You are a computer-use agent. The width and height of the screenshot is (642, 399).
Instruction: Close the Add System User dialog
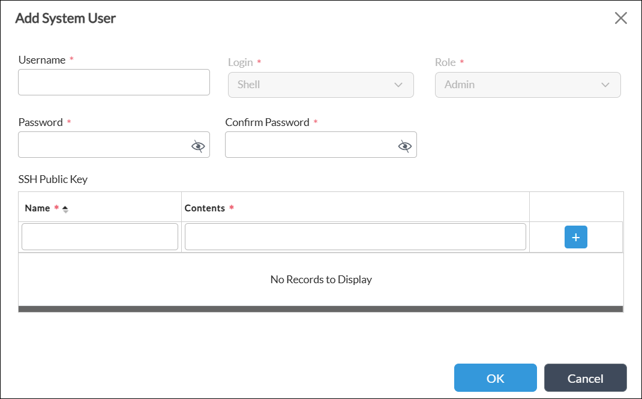(x=621, y=18)
